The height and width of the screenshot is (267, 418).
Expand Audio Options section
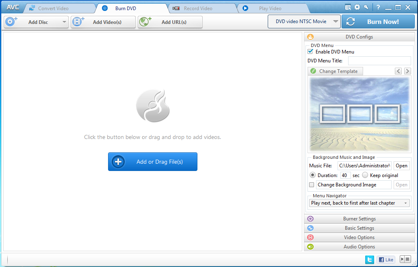pos(360,246)
